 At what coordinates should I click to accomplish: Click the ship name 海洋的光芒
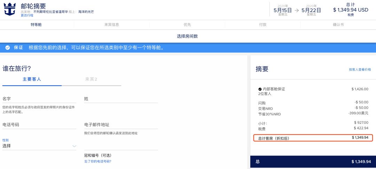point(86,11)
